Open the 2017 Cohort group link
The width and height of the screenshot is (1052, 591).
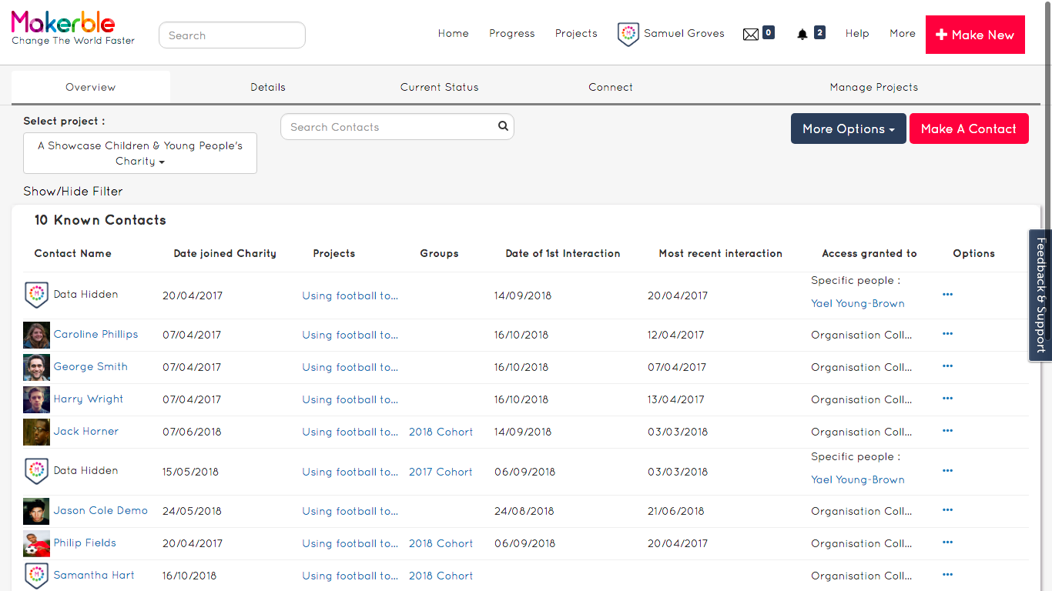[441, 472]
